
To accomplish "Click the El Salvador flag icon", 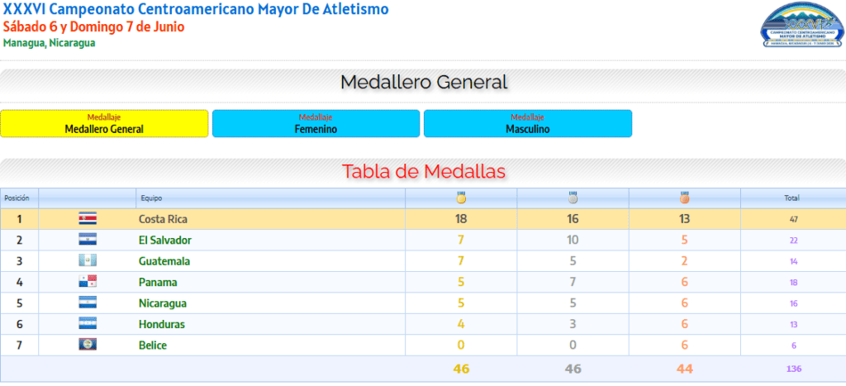I will point(88,240).
